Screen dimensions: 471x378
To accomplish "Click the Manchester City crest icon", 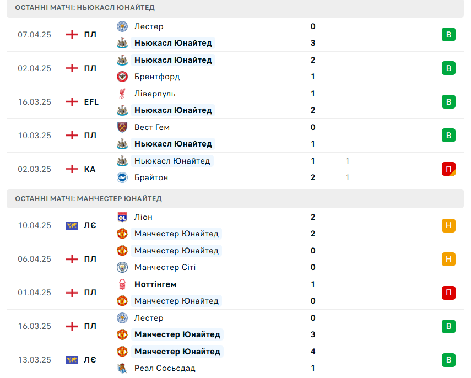I will (122, 267).
